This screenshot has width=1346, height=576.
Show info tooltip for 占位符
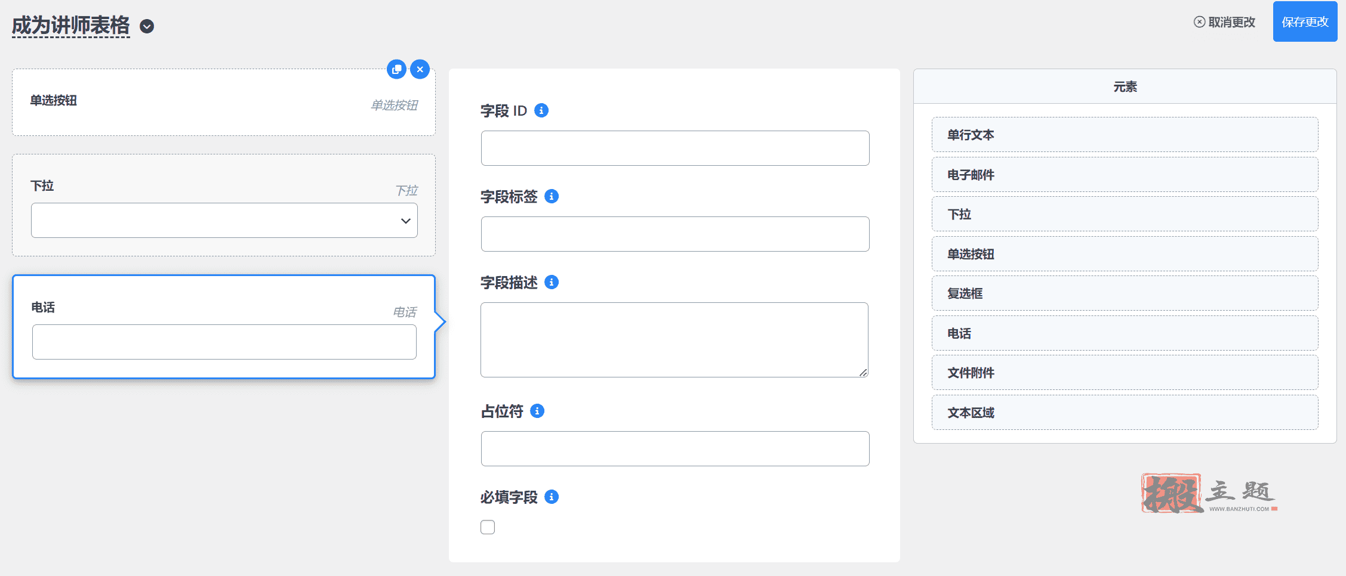(x=537, y=411)
